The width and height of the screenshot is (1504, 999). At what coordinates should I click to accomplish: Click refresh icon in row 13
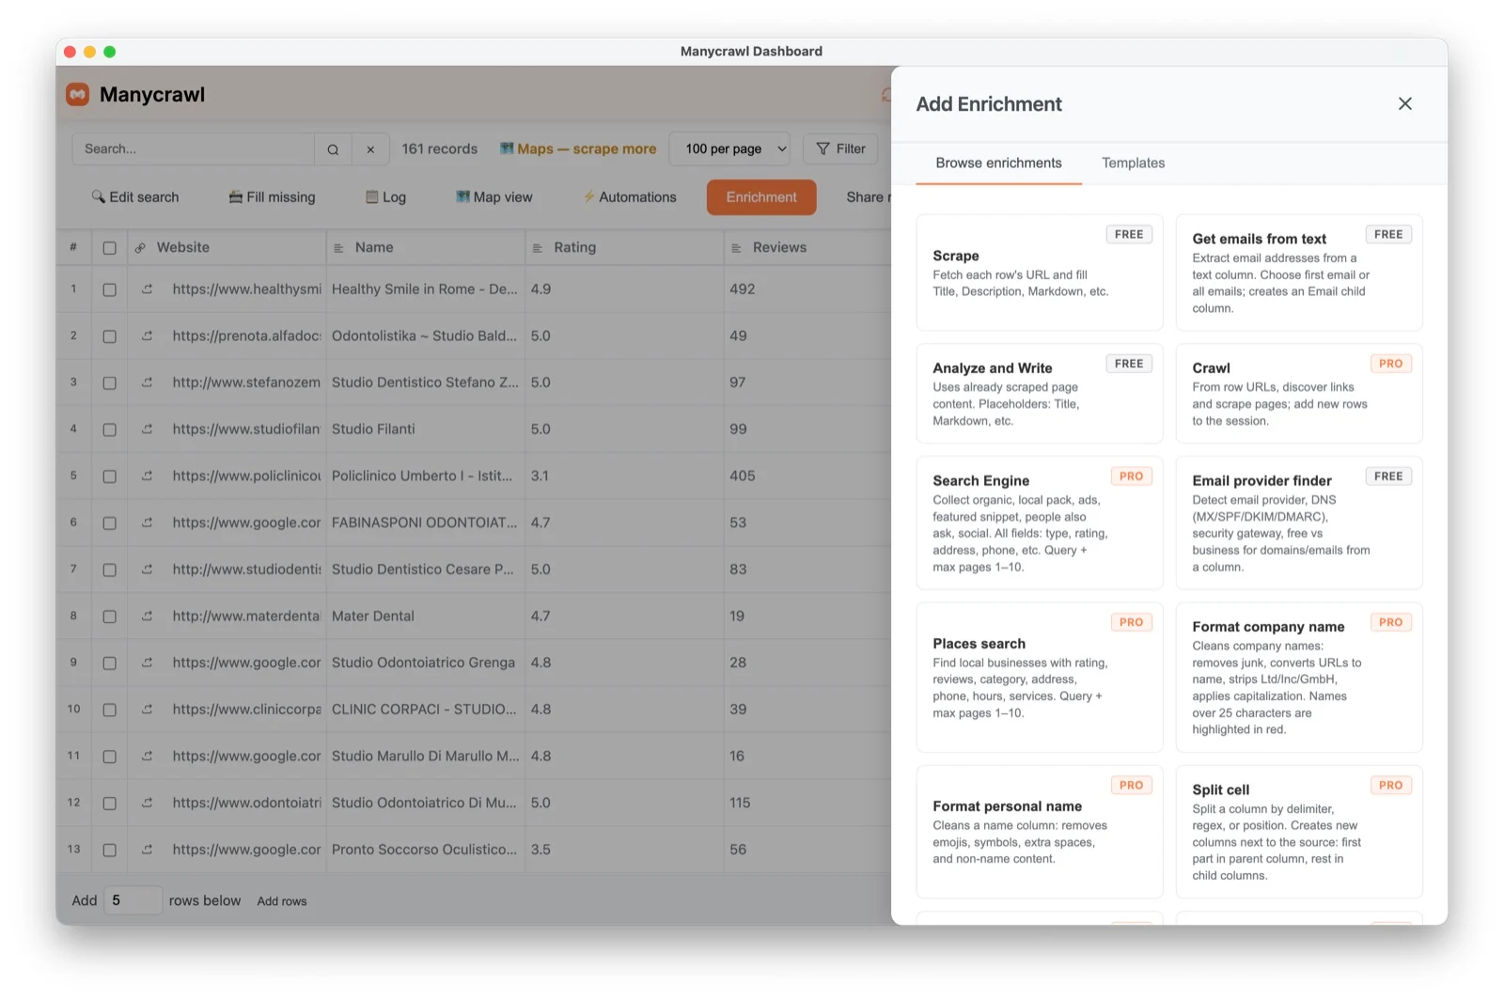click(147, 850)
